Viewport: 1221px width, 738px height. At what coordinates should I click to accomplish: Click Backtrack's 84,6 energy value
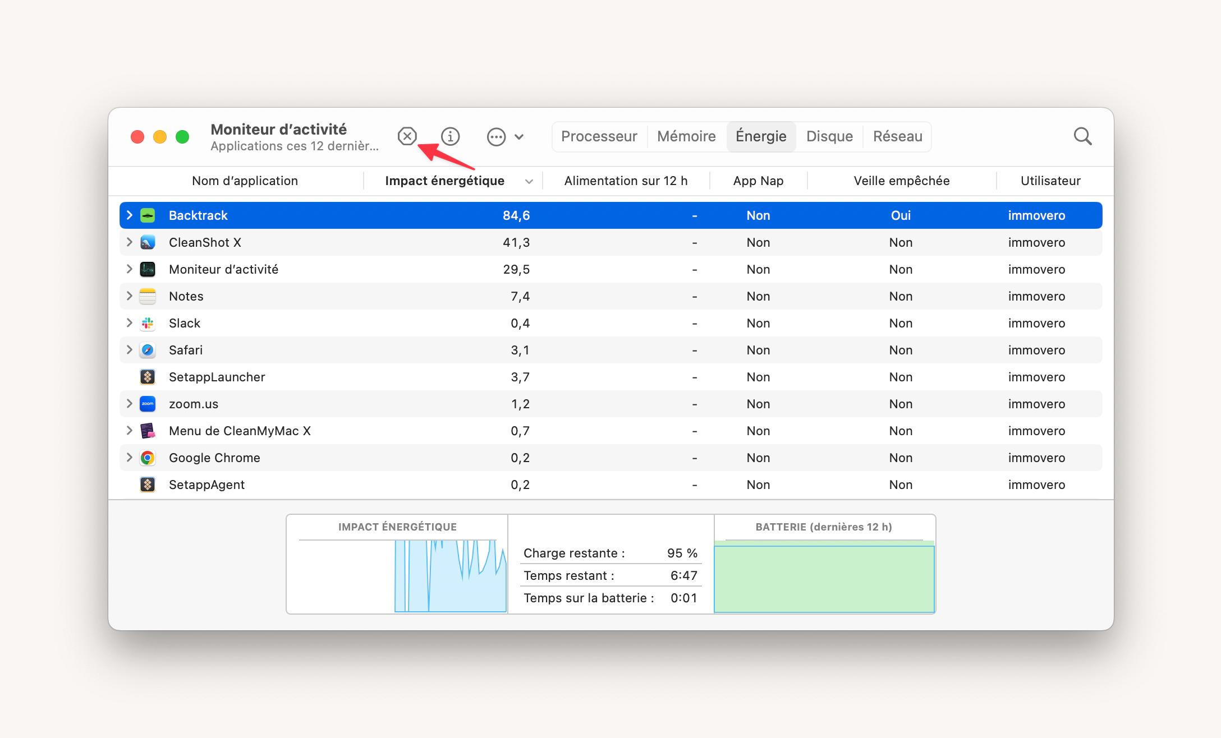(516, 215)
